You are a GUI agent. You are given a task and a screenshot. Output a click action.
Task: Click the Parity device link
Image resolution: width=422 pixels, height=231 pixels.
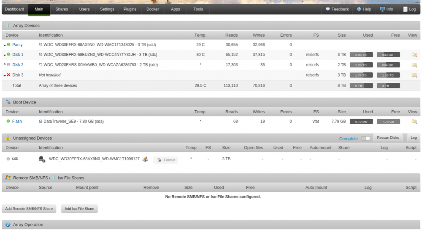(17, 45)
